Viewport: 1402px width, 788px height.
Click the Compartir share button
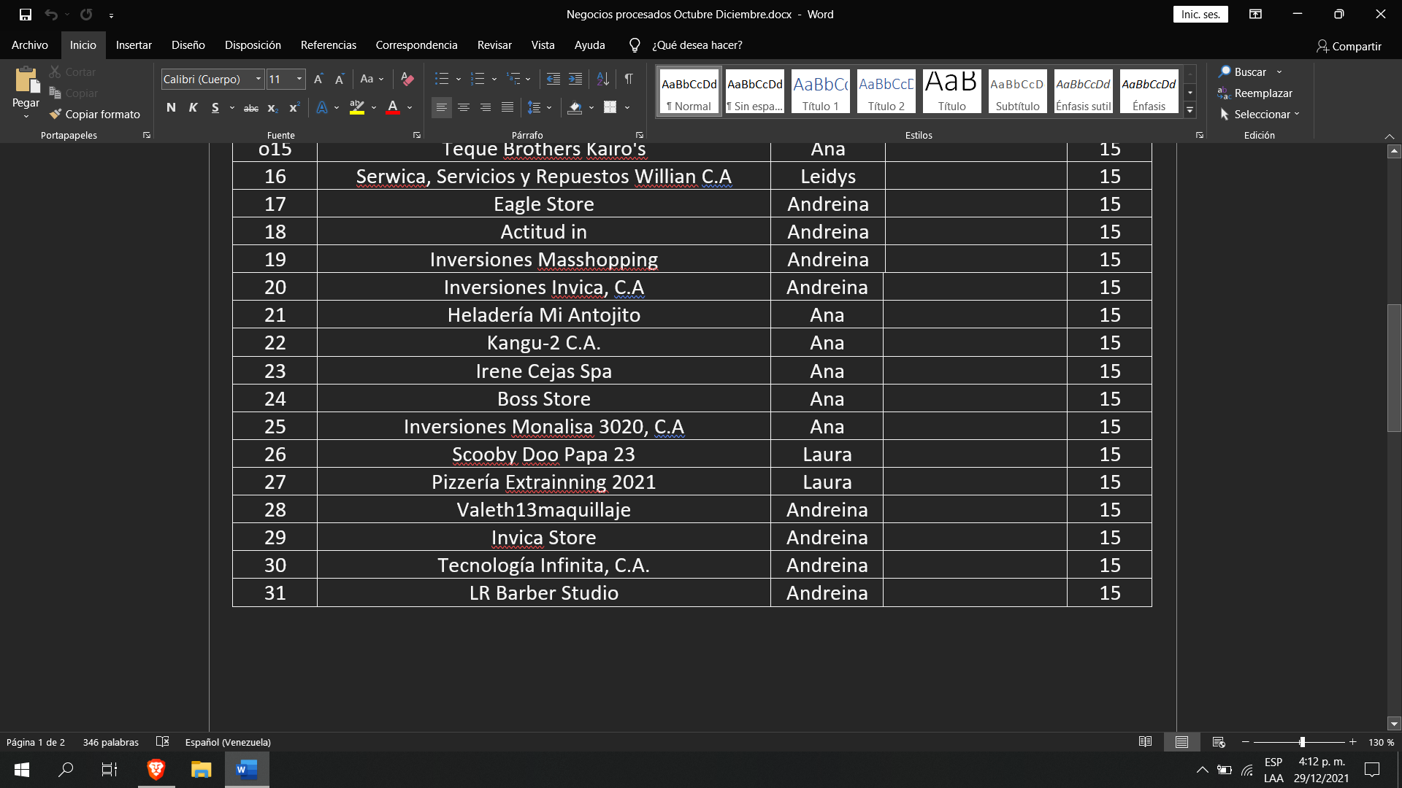point(1349,46)
